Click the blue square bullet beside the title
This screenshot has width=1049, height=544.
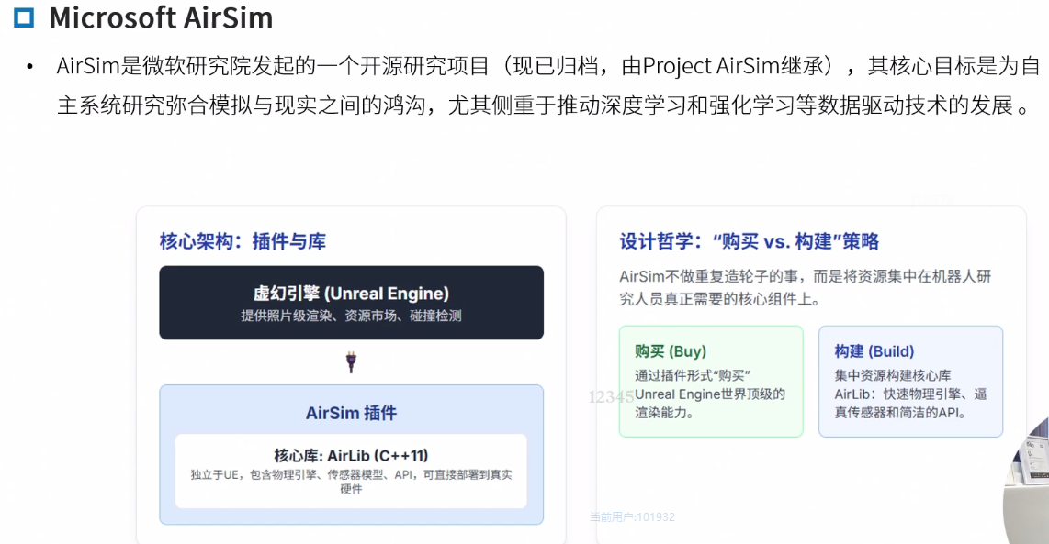[24, 17]
